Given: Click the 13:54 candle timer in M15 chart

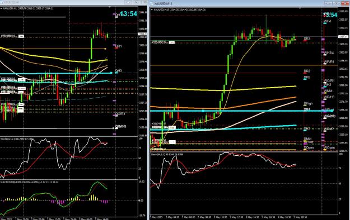Looking at the screenshot, I should (x=330, y=15).
